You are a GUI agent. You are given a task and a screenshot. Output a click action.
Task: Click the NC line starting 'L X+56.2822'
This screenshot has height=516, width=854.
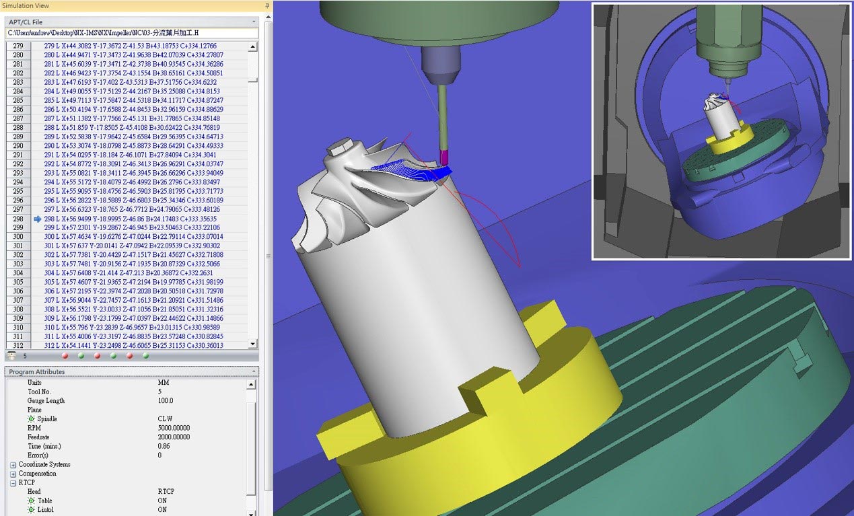pyautogui.click(x=133, y=200)
